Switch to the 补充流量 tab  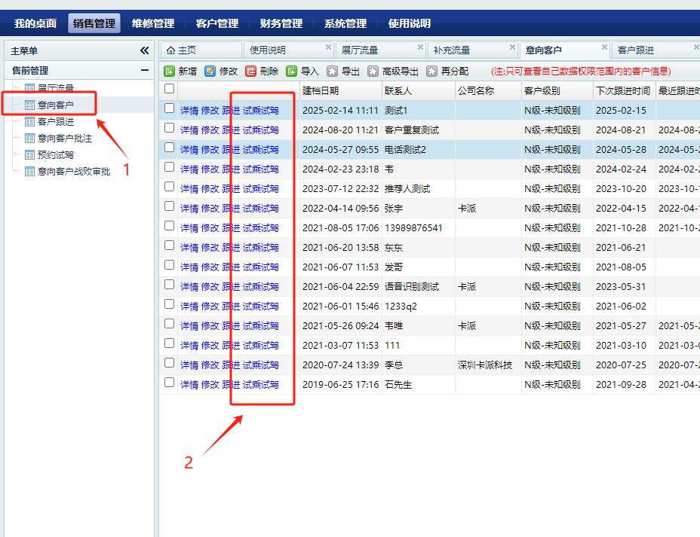pyautogui.click(x=452, y=50)
